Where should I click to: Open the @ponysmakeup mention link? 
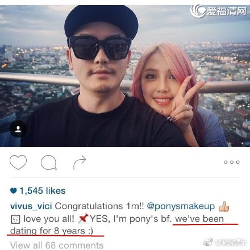(x=181, y=206)
